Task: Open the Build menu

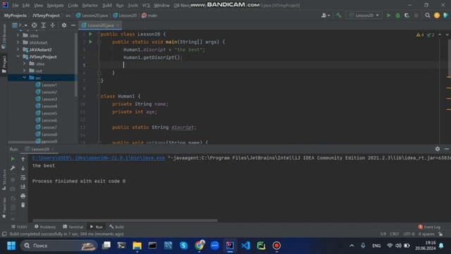Action: click(x=107, y=5)
